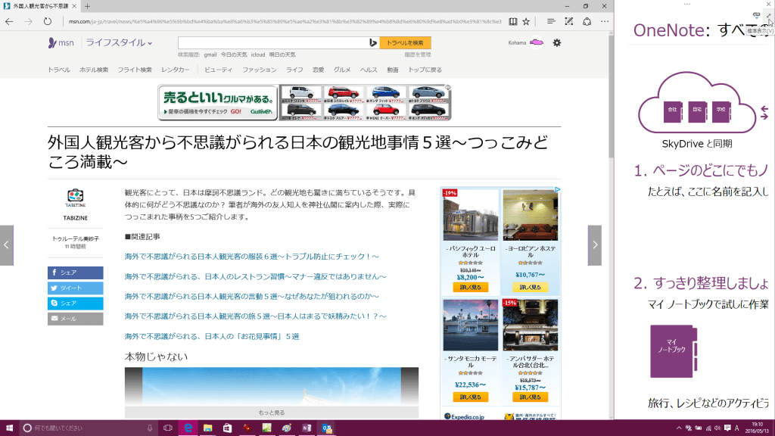Click the サンタ モニカ モーテル thumbnail
Viewport: 775px width, 436px height.
(471, 325)
